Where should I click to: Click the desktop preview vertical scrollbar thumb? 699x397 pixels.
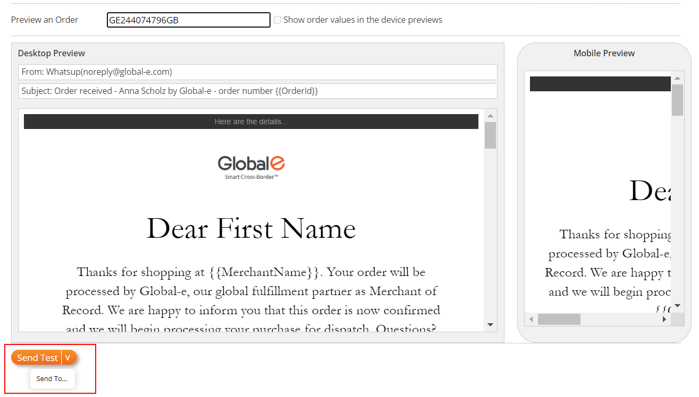pos(490,135)
